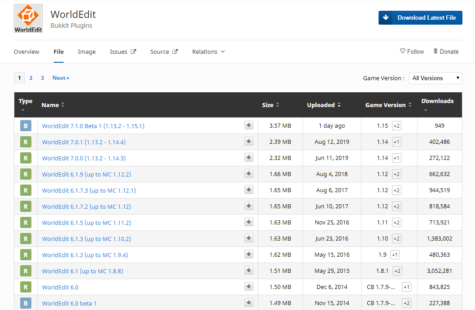Viewport: 475px width, 310px height.
Task: Click the beta B badge for WorldEdit 7.1.0
Action: click(26, 126)
